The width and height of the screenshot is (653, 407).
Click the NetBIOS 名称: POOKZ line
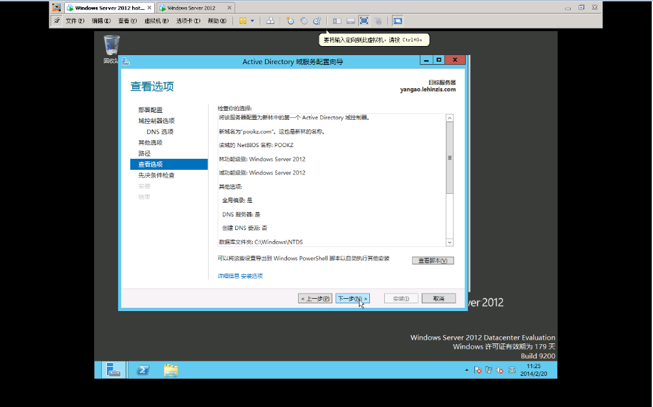pyautogui.click(x=256, y=145)
